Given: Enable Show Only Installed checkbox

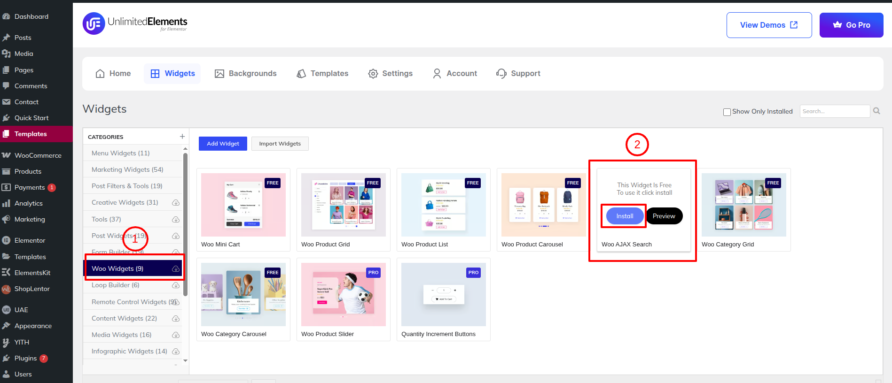Looking at the screenshot, I should (727, 112).
